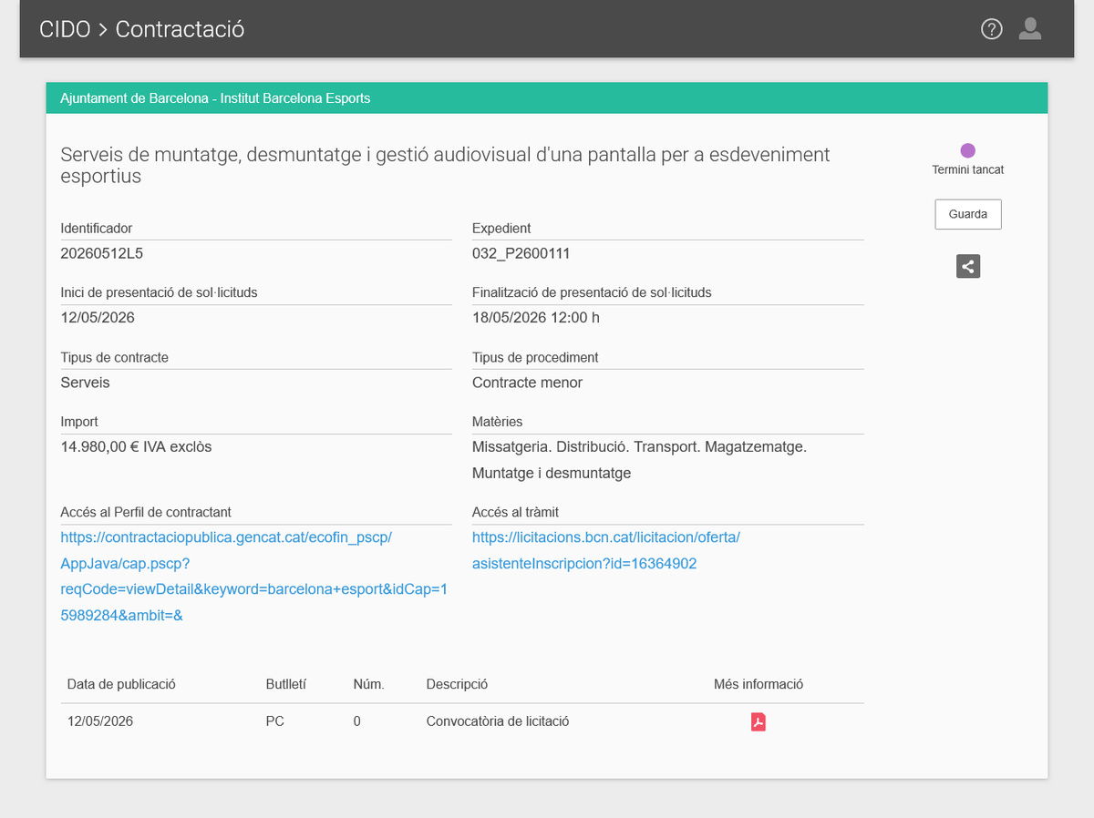Open the licitacions.bcn.cat tràmit link
Screen dimensions: 1094x818
(606, 550)
